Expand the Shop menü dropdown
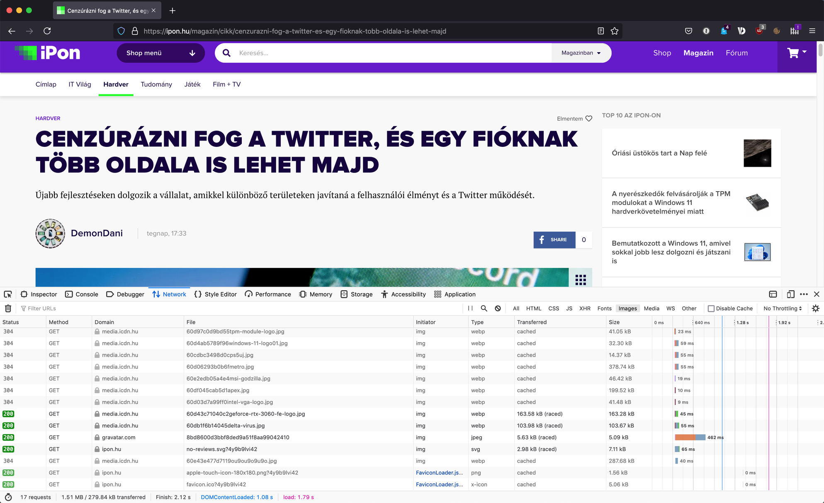The height and width of the screenshot is (503, 824). pos(161,53)
